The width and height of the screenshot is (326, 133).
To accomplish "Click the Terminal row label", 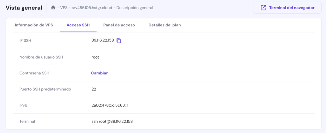I will [x=27, y=122].
